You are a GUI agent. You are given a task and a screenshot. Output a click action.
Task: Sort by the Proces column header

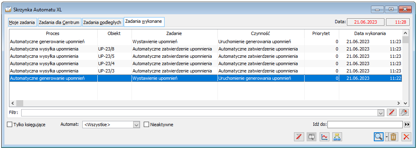pyautogui.click(x=53, y=33)
